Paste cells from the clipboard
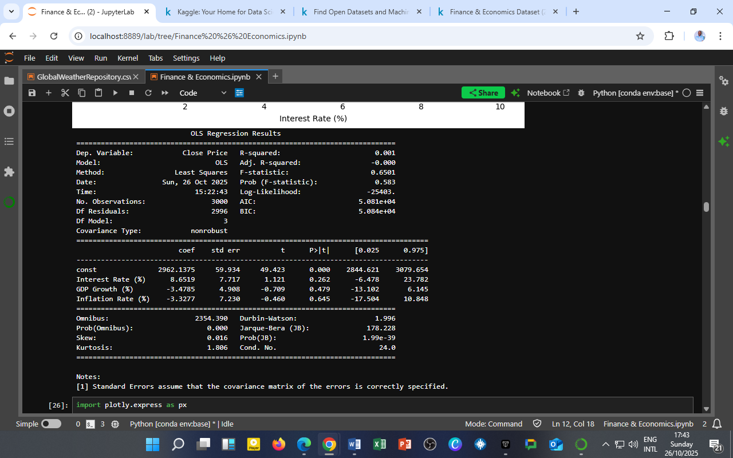Screen dimensions: 733x458 [x=98, y=93]
